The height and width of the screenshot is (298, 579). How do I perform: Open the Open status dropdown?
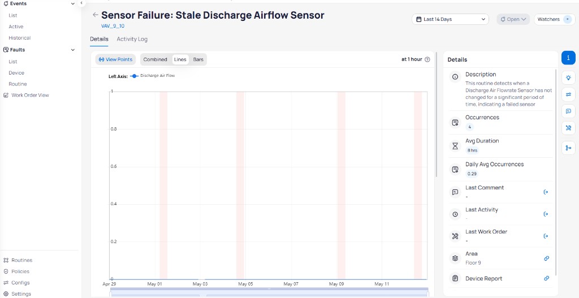coord(513,19)
